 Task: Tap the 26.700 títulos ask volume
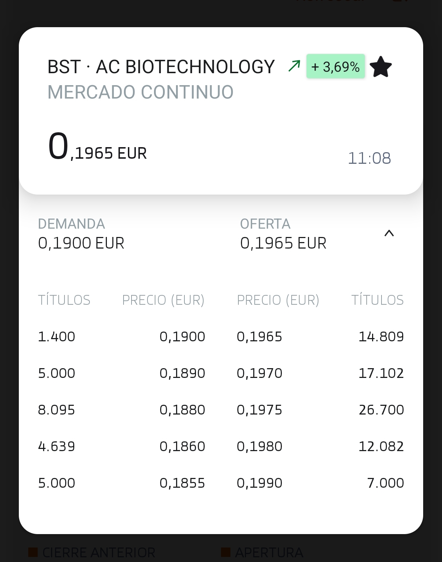tap(381, 410)
